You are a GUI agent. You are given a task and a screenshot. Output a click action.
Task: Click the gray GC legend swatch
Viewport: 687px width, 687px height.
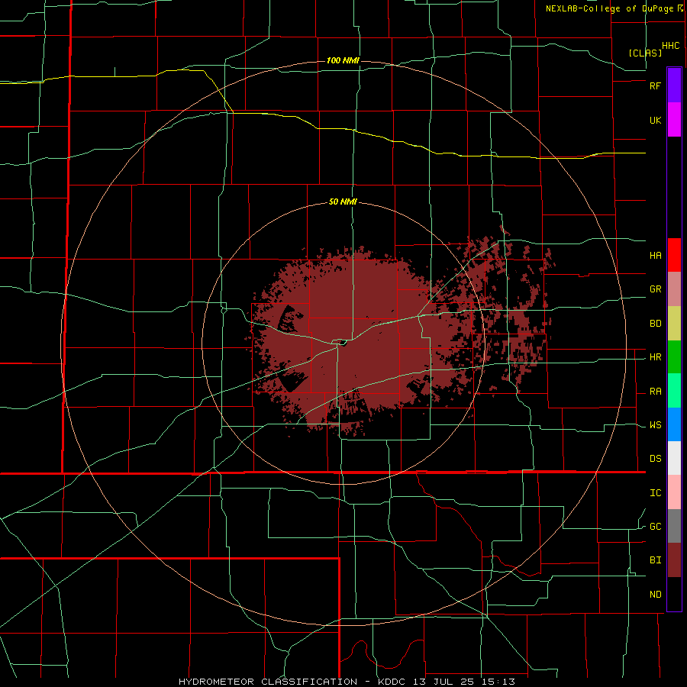coord(674,526)
